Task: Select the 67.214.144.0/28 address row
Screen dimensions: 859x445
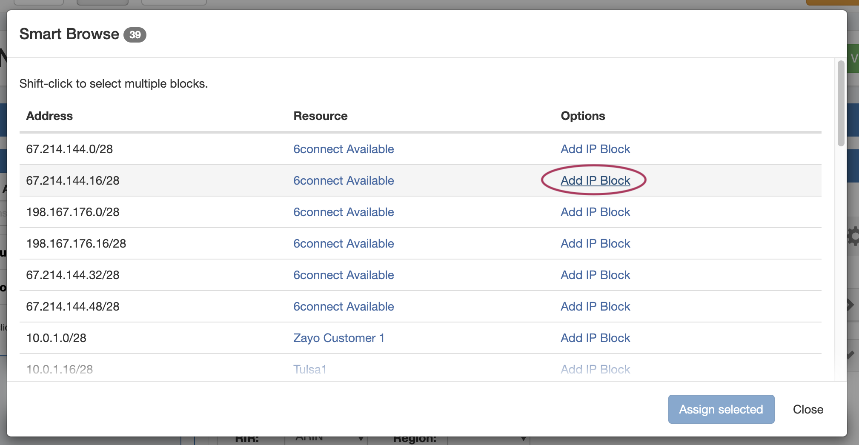Action: (69, 149)
